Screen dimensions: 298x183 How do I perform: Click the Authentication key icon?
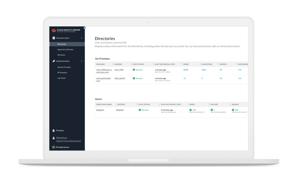[x=53, y=61]
